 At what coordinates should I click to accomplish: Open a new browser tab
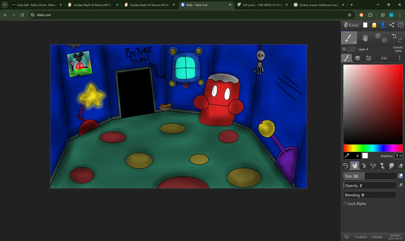tap(351, 4)
